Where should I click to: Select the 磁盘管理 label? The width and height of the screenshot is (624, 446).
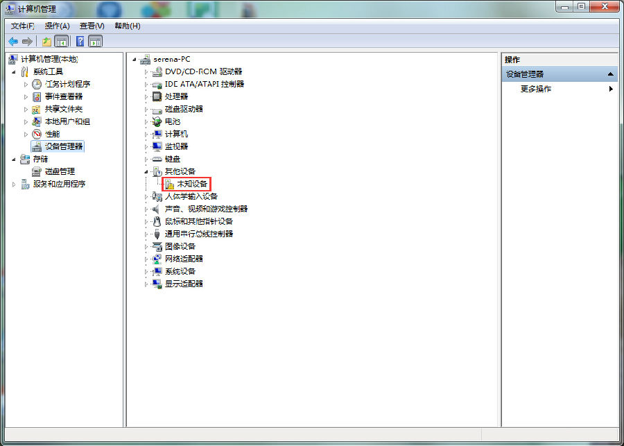tap(60, 171)
